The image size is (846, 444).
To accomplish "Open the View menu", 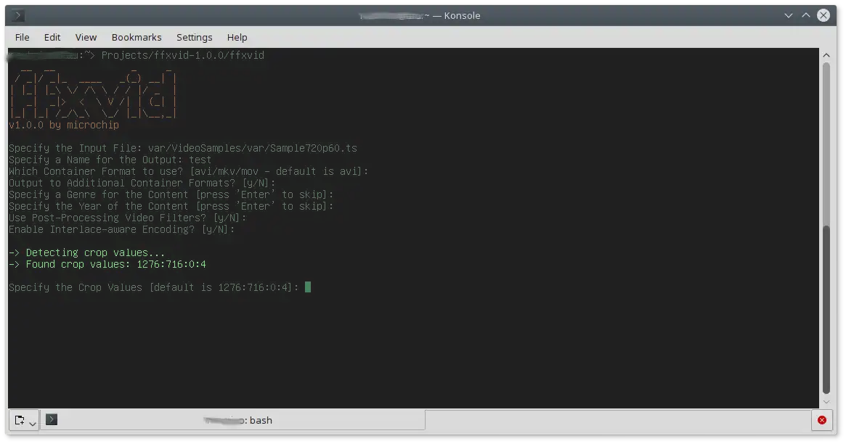I will pyautogui.click(x=86, y=37).
